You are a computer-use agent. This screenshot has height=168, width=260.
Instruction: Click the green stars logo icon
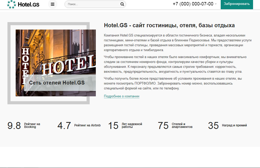click(11, 4)
